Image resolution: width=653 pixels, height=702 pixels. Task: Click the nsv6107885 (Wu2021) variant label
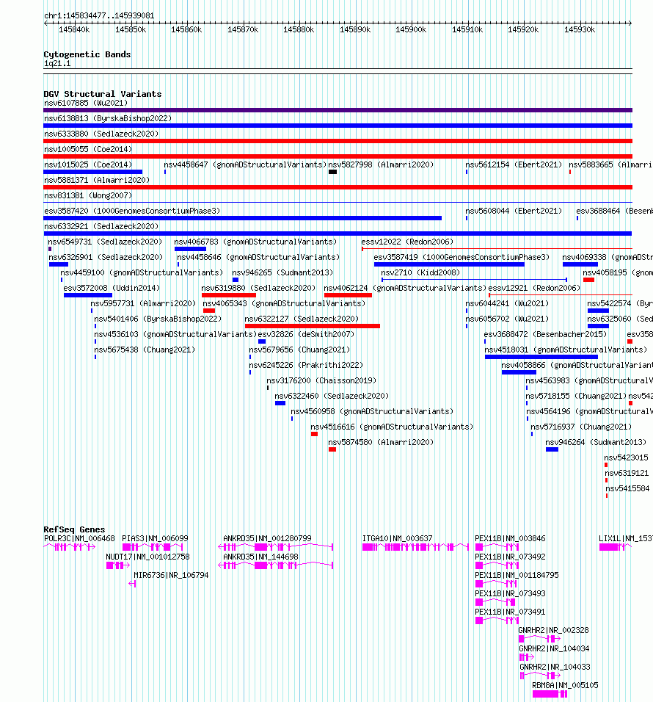(x=86, y=103)
